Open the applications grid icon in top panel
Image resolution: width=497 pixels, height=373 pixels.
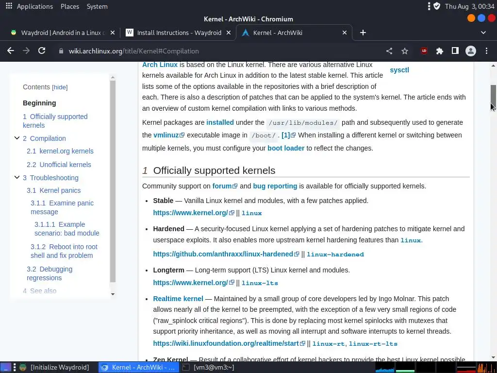pyautogui.click(x=9, y=6)
